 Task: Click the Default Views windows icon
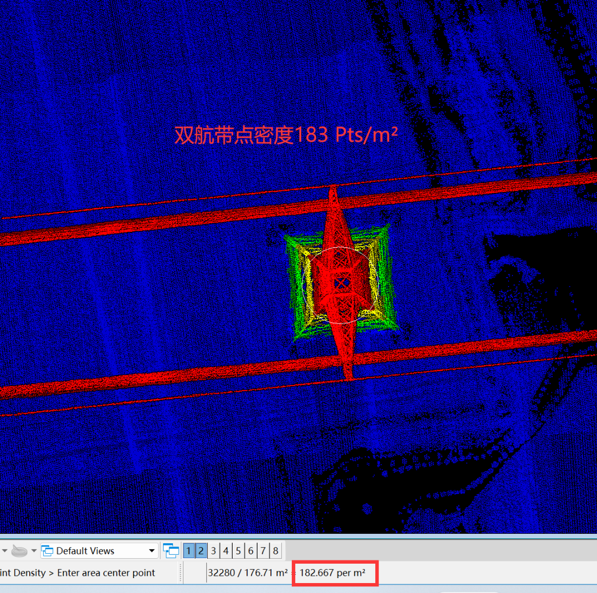click(48, 550)
